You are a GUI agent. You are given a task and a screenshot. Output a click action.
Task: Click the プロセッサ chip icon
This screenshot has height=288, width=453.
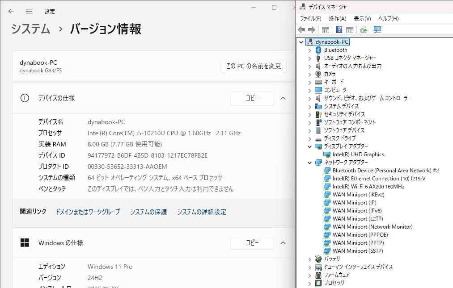tap(318, 283)
